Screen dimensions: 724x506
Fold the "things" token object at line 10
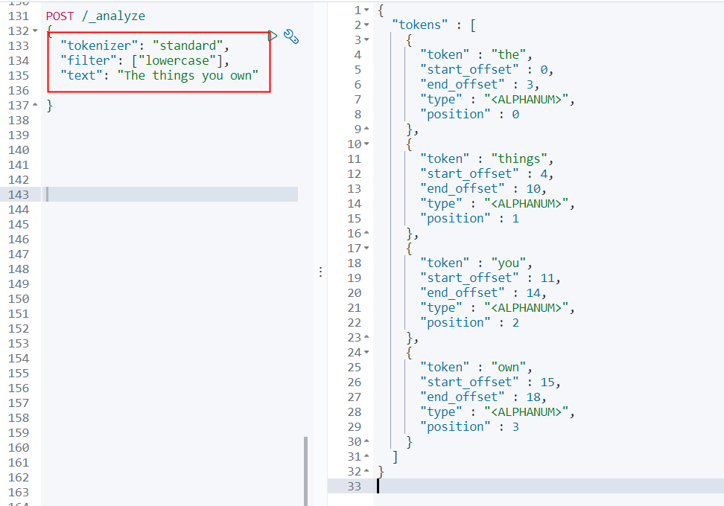(366, 144)
